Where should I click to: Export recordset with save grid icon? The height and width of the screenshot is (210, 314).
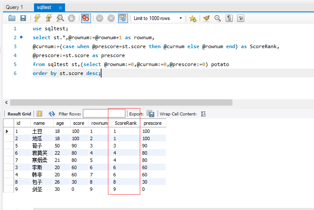pos(150,114)
